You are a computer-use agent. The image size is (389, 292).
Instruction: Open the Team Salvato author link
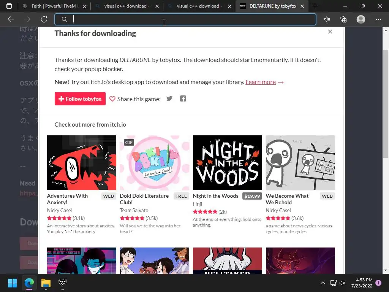pyautogui.click(x=134, y=210)
